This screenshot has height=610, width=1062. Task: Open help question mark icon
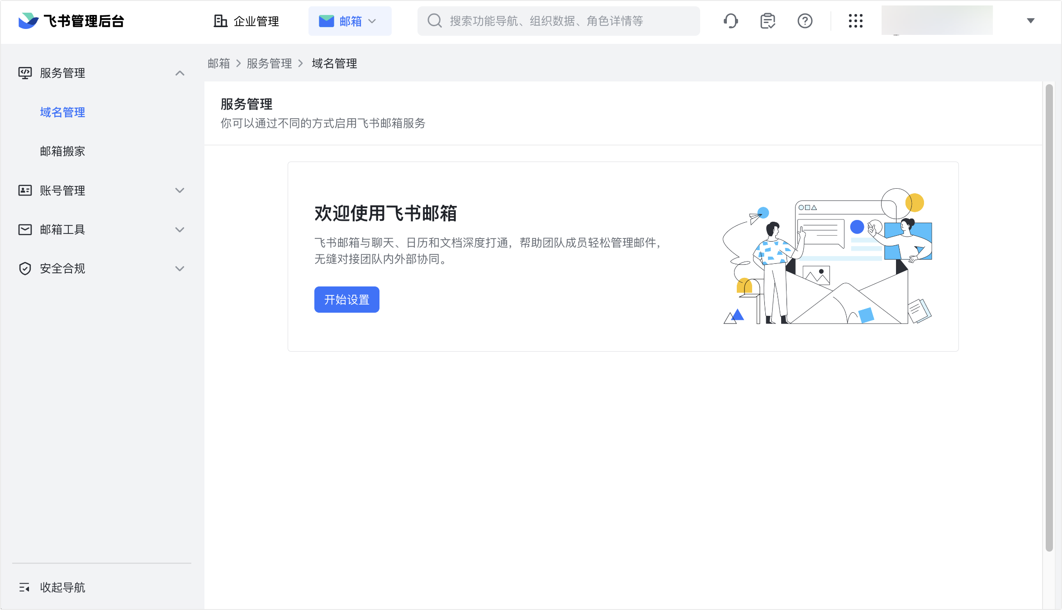click(x=805, y=21)
